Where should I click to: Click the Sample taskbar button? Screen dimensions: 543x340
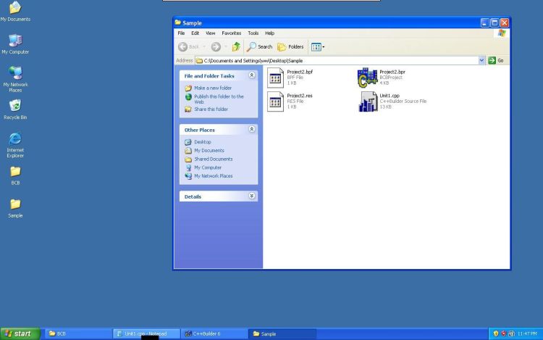point(282,333)
